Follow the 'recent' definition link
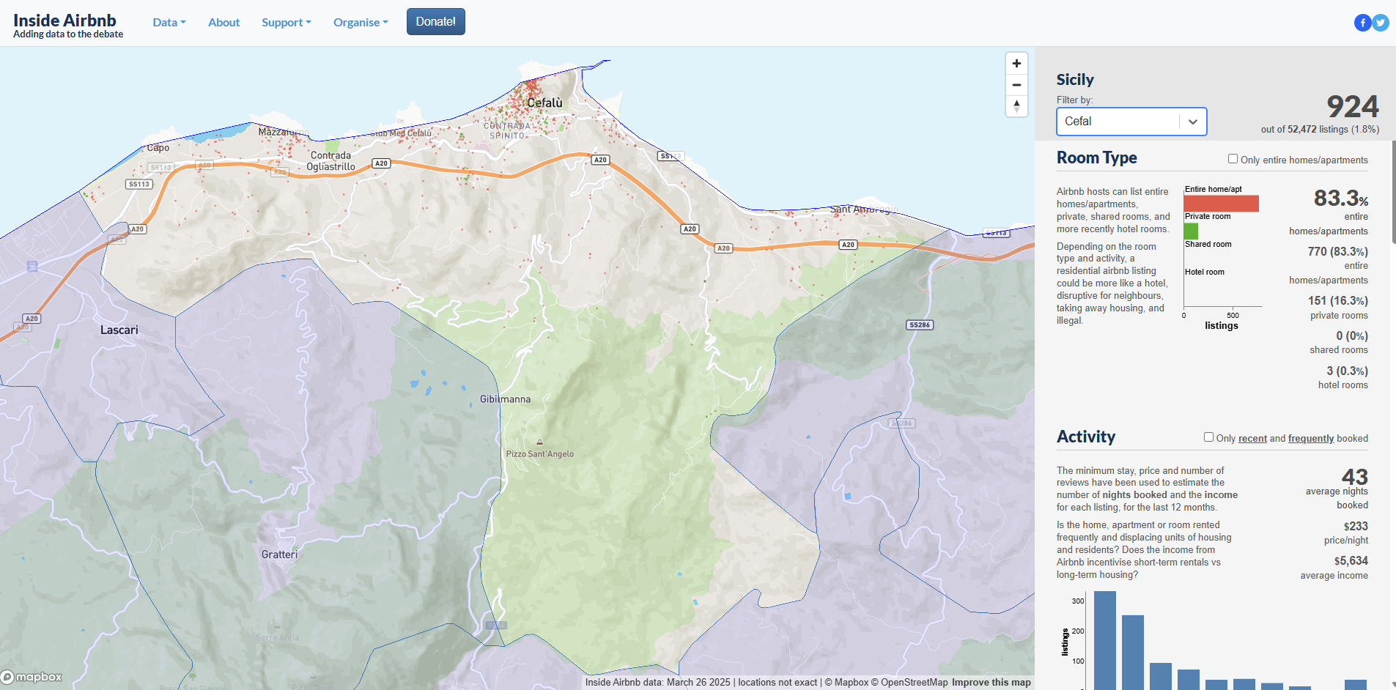Viewport: 1396px width, 690px height. click(x=1252, y=439)
